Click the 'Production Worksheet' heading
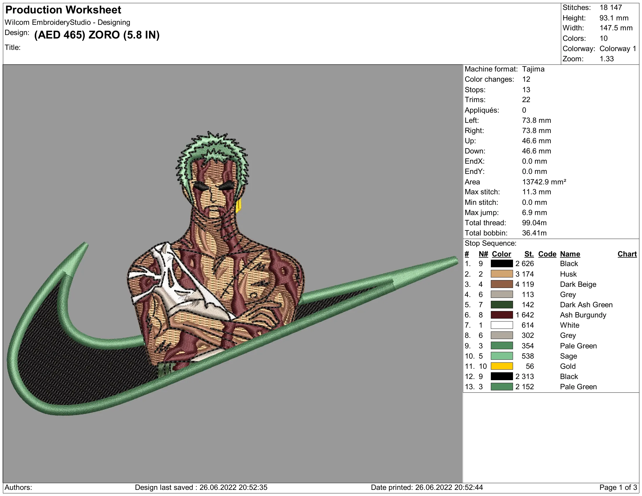 [63, 10]
